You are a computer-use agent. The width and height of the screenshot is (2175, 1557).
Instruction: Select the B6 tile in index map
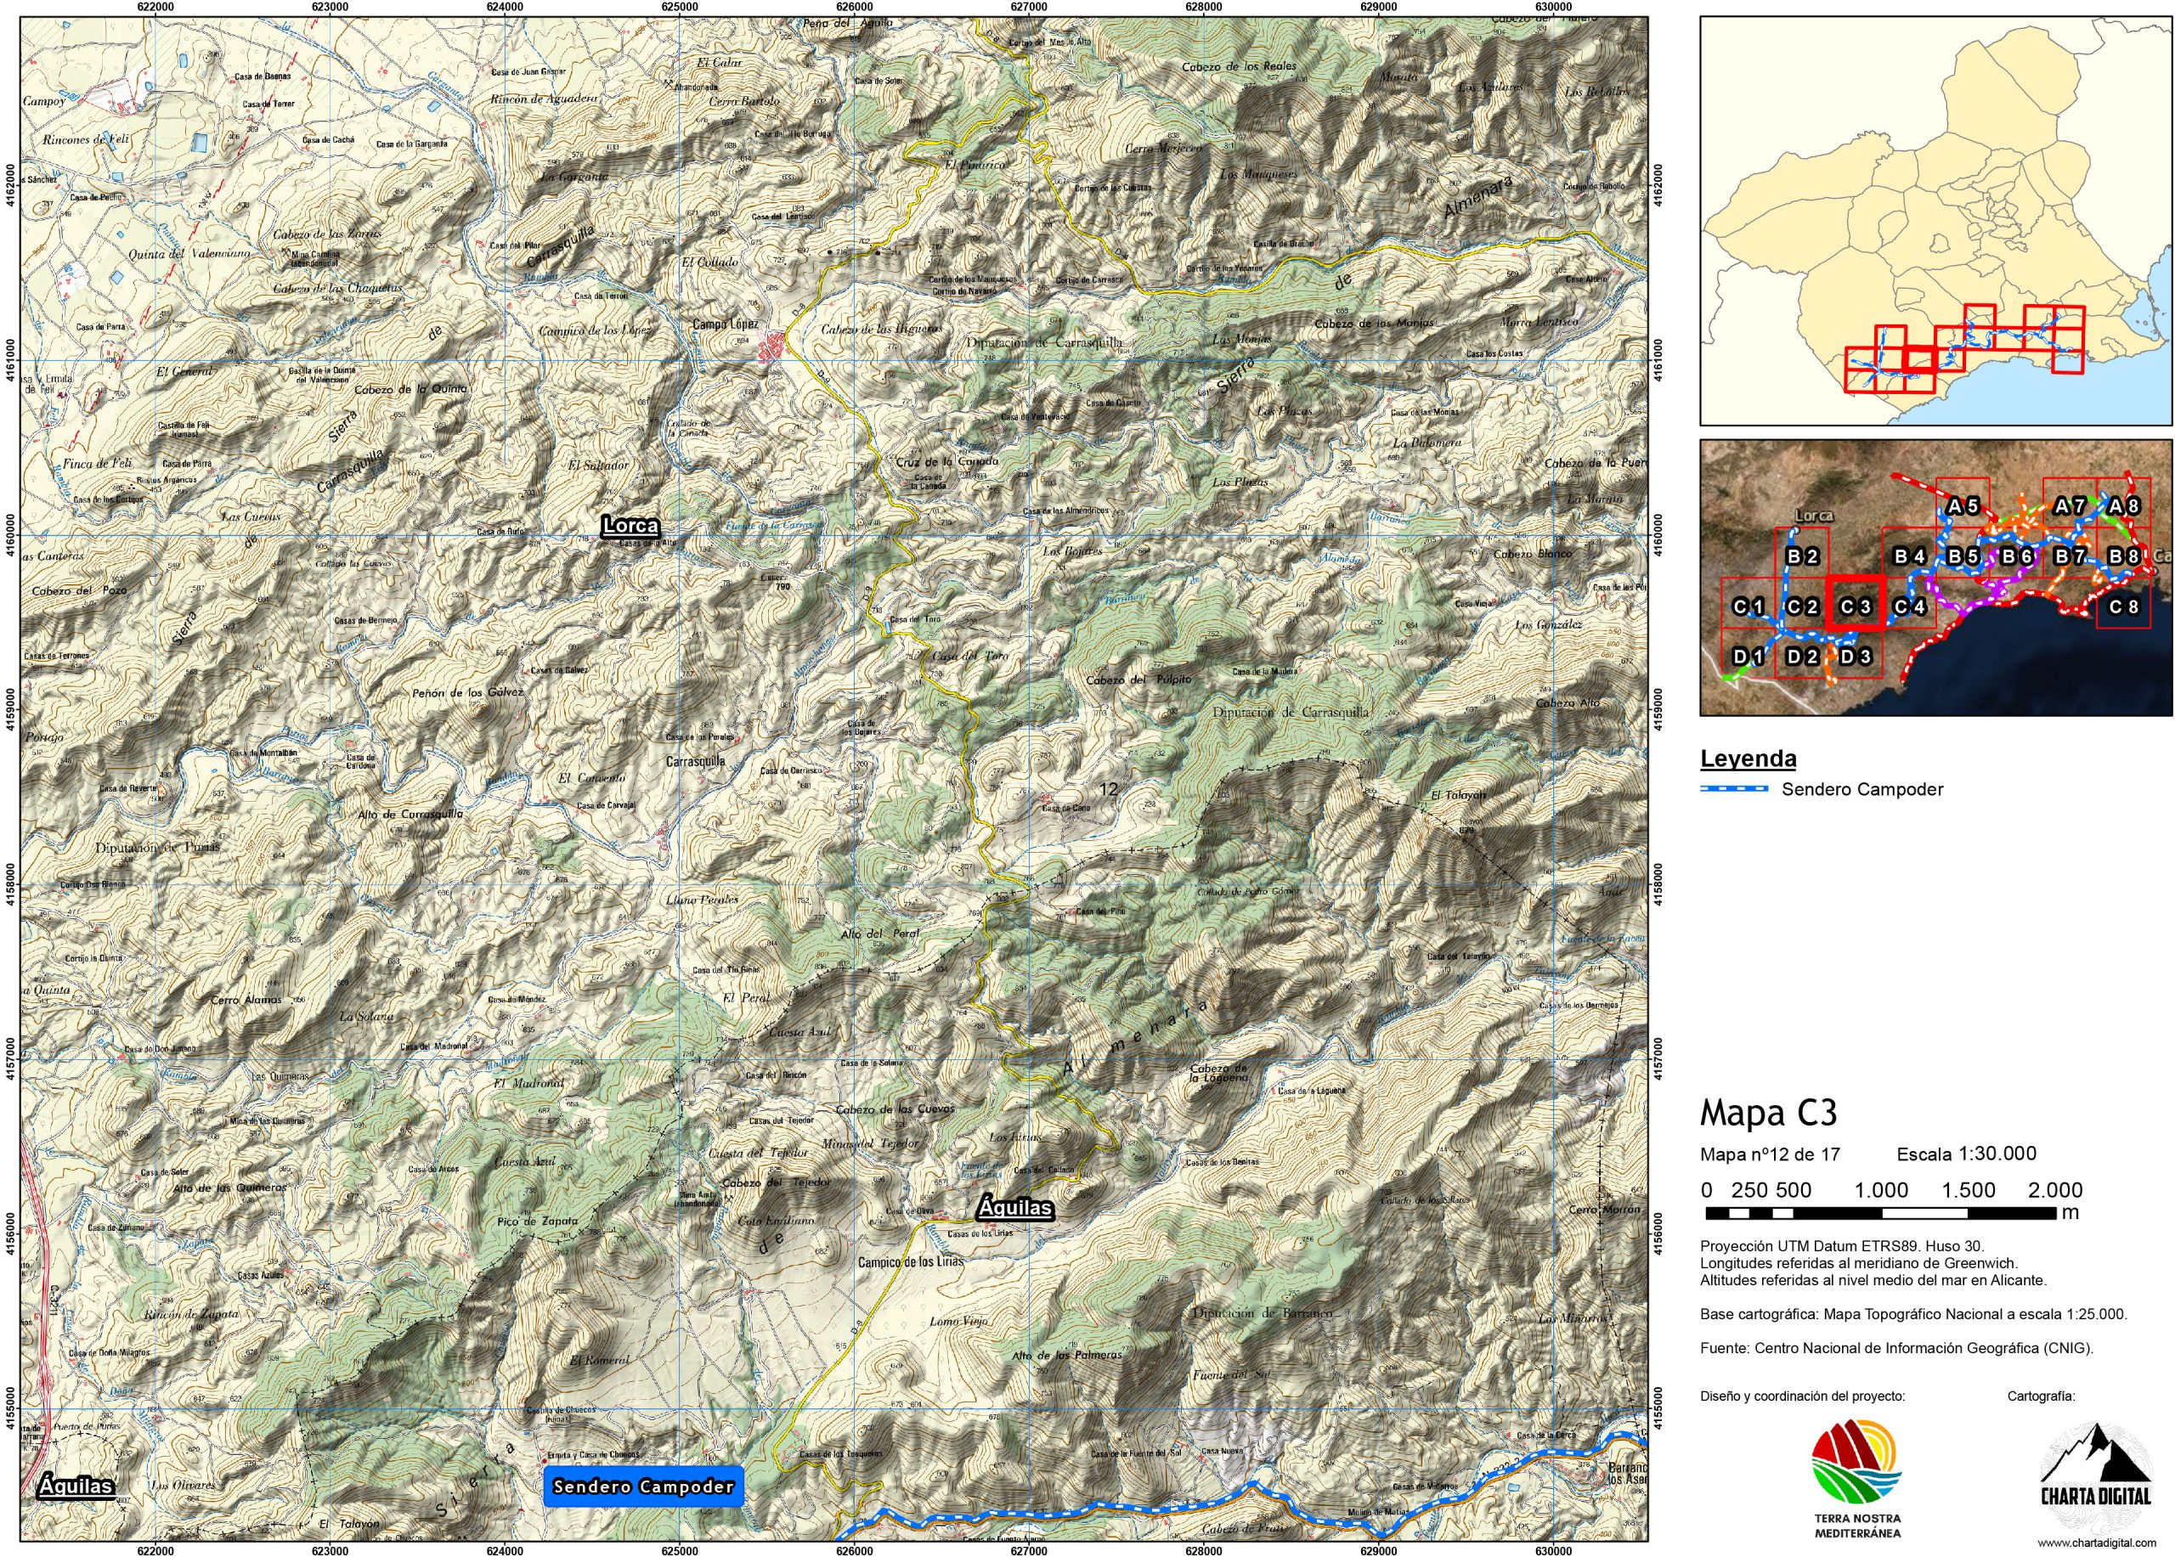[x=2016, y=556]
